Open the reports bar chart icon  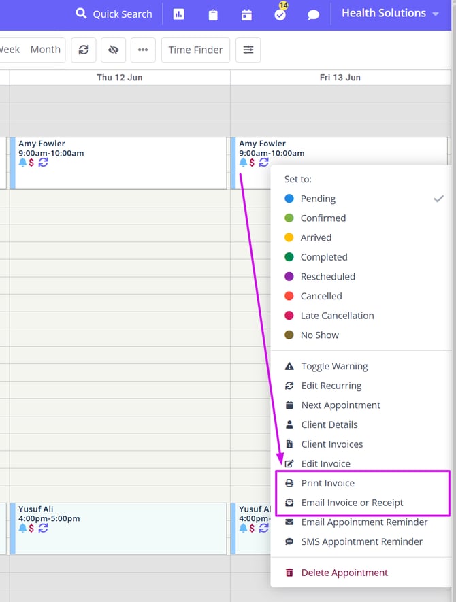[179, 14]
